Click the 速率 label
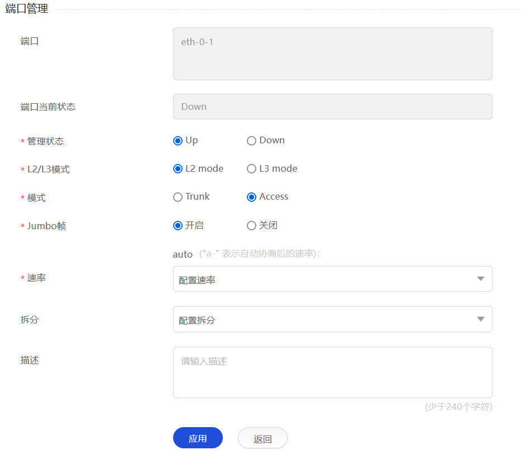 36,278
